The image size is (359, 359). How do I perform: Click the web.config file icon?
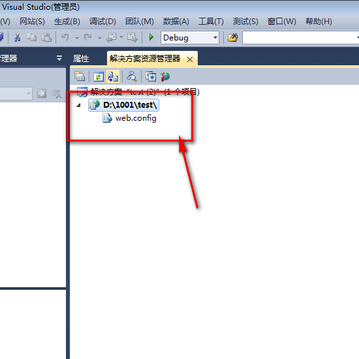coord(107,118)
